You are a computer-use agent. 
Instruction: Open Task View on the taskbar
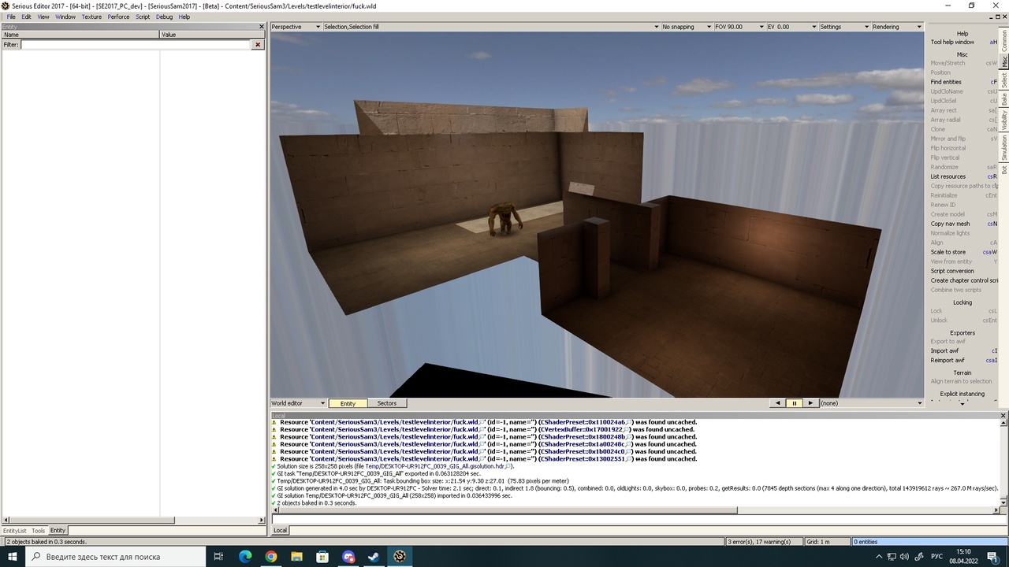click(x=218, y=557)
